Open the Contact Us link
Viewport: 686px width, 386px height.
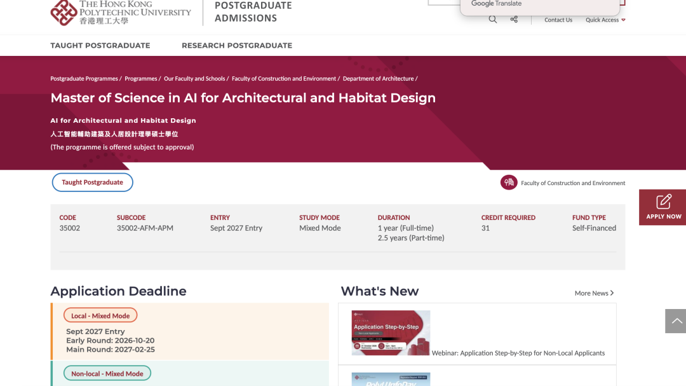coord(558,20)
